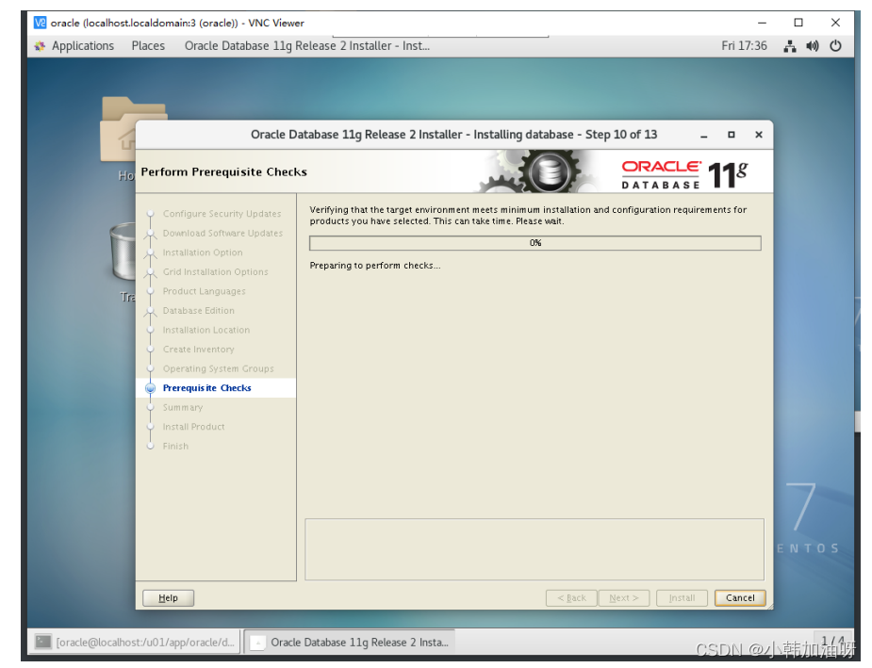Click 'Preparing to perform checks...' status text
The height and width of the screenshot is (668, 872).
(375, 266)
